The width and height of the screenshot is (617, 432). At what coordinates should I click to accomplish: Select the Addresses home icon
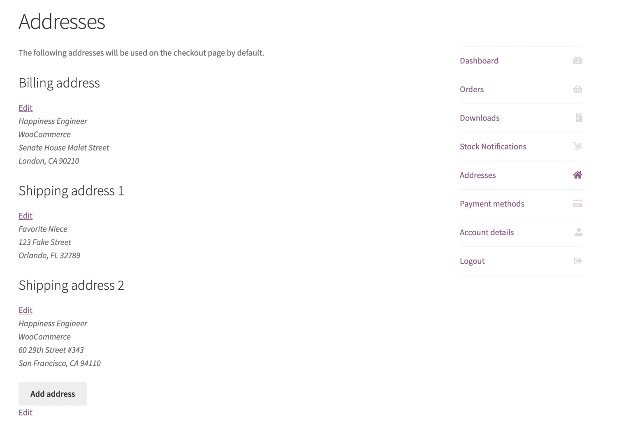[578, 175]
